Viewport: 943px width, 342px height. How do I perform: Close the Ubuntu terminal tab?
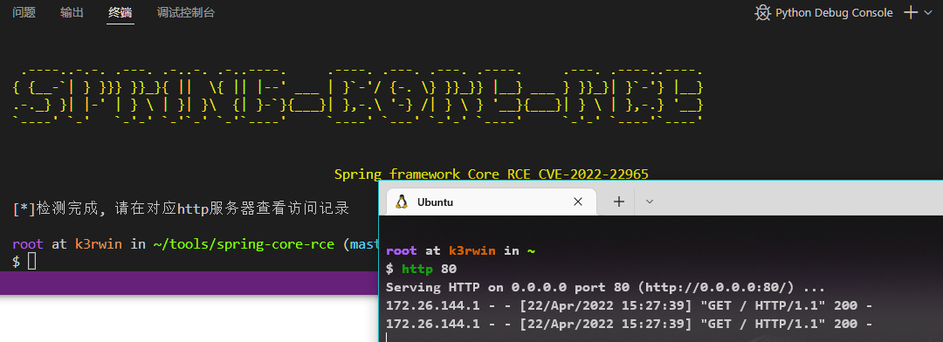[578, 202]
